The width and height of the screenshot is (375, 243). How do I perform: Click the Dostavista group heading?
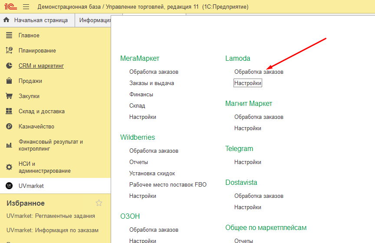click(241, 182)
